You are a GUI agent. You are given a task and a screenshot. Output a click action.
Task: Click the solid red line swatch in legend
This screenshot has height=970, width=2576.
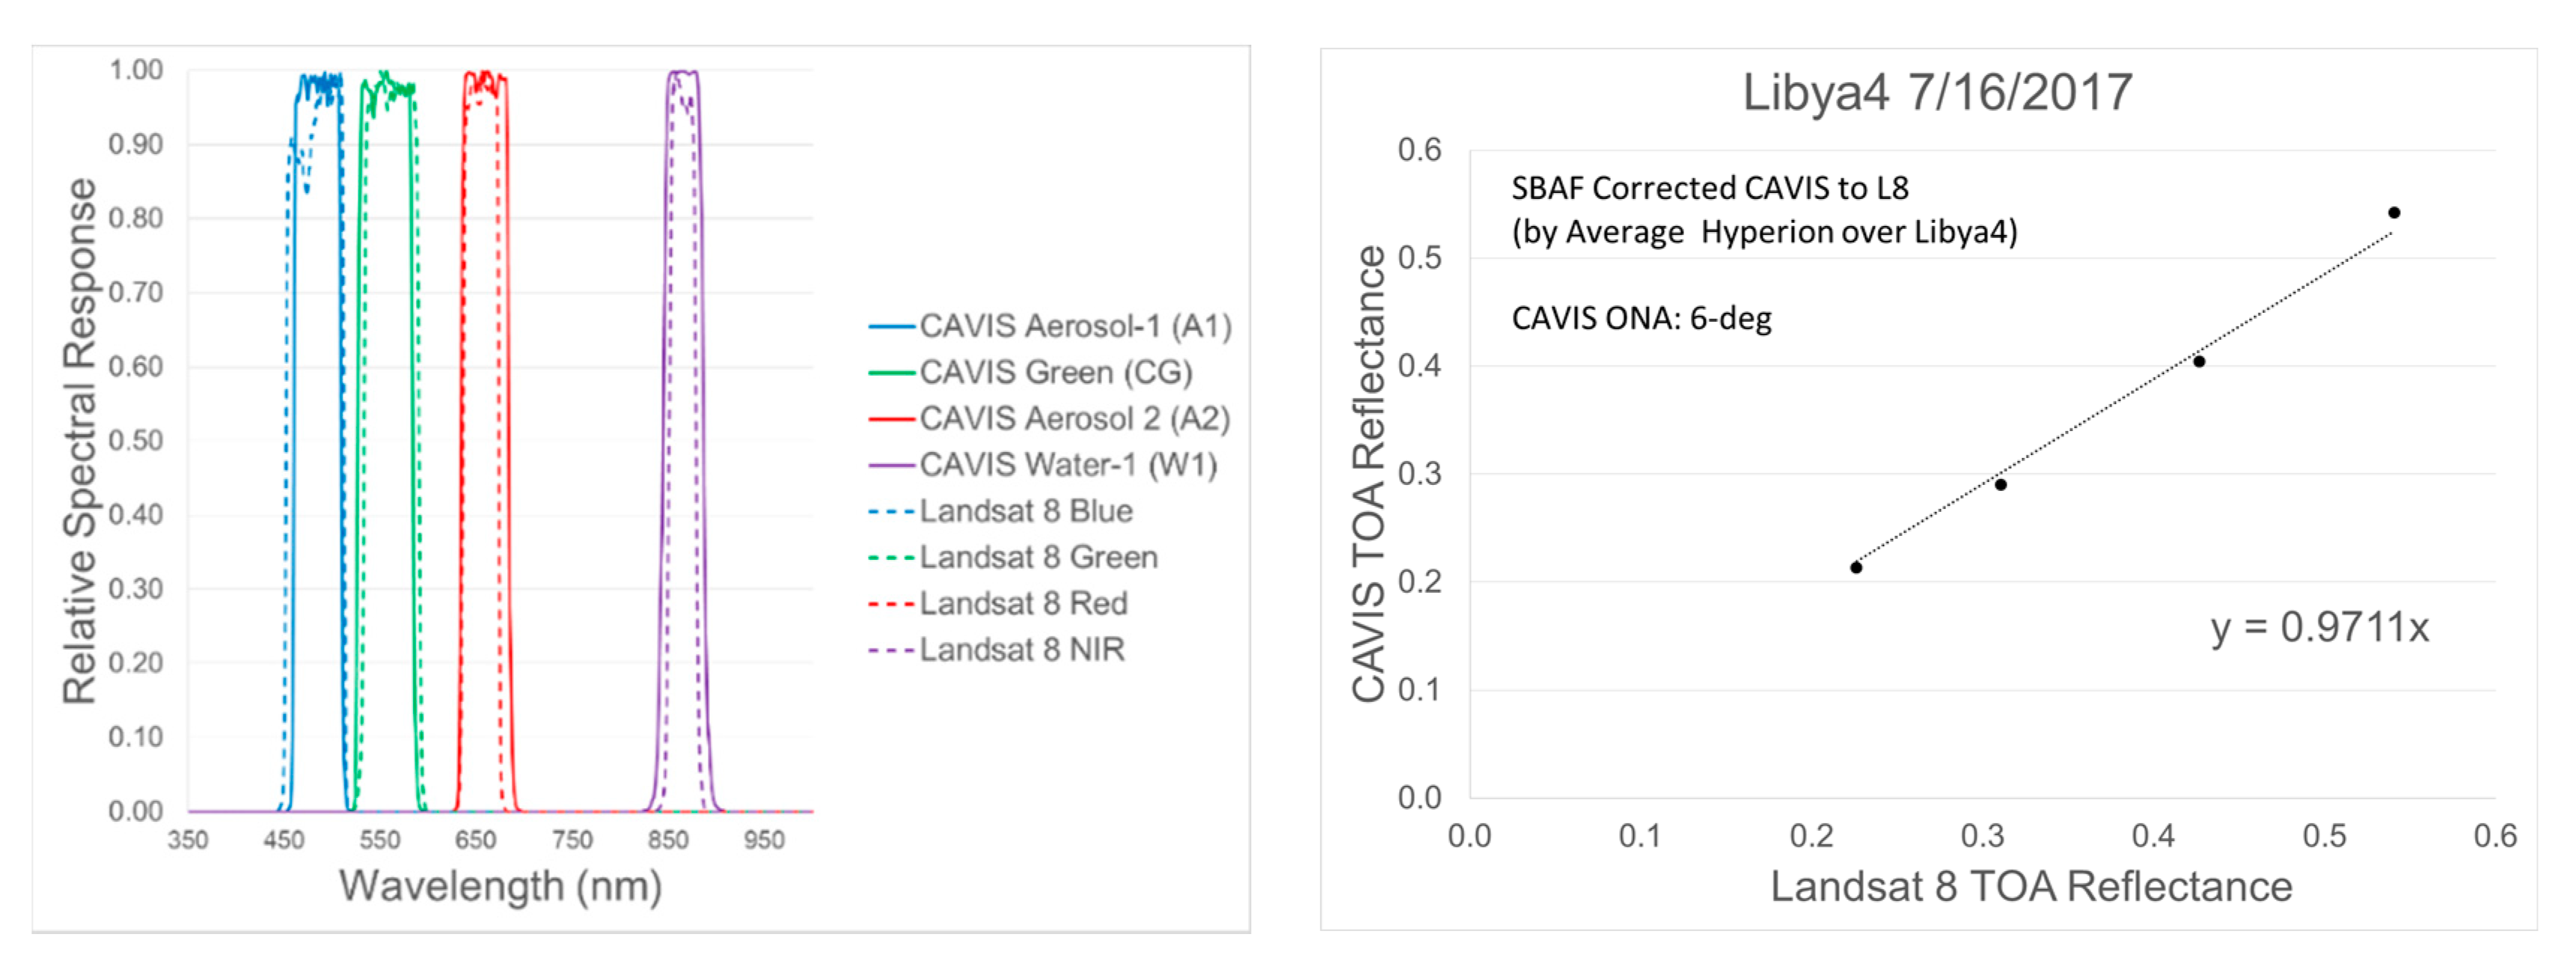pyautogui.click(x=891, y=418)
